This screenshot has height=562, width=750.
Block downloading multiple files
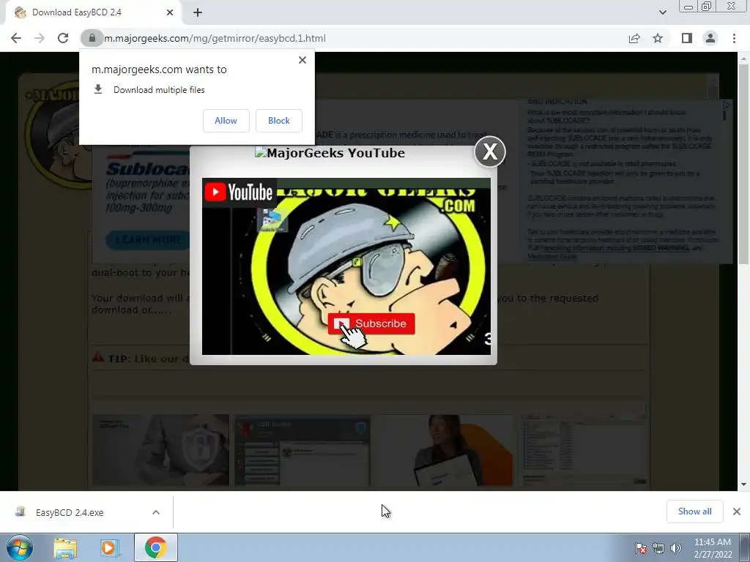(x=279, y=121)
